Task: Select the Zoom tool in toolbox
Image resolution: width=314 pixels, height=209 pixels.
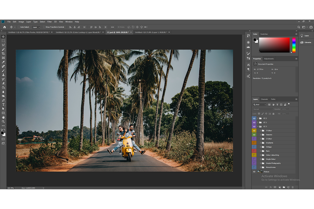Action: [x=3, y=121]
